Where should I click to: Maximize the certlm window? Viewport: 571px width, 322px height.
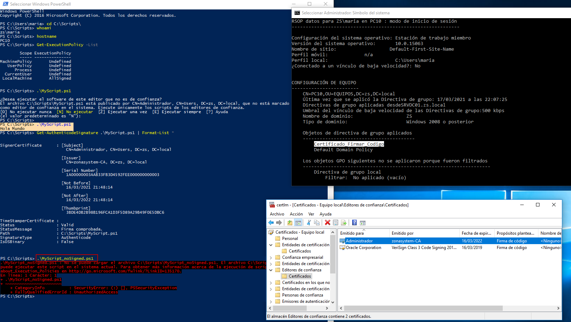(x=538, y=205)
